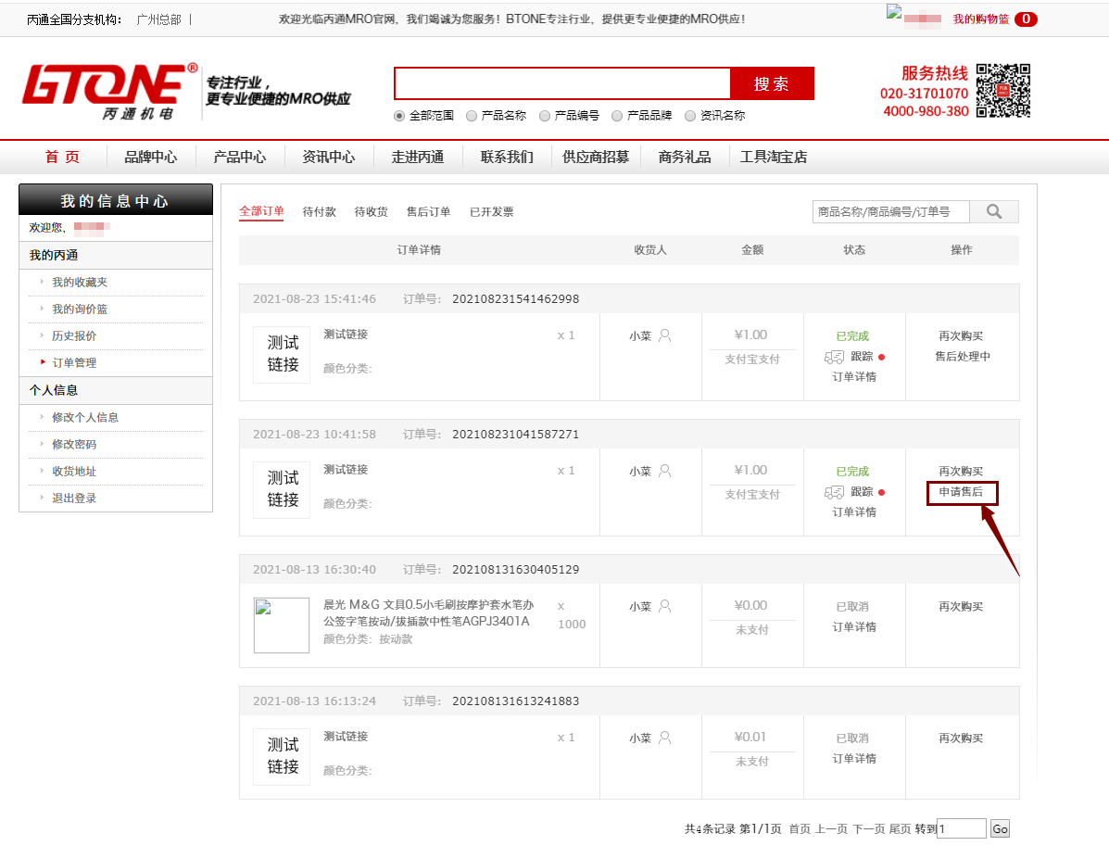The height and width of the screenshot is (846, 1109).
Task: Click the magnifier icon in order search
Action: point(994,212)
